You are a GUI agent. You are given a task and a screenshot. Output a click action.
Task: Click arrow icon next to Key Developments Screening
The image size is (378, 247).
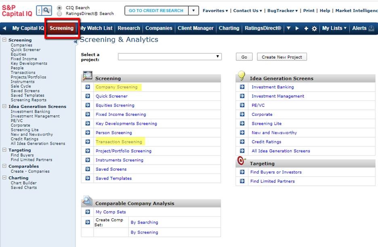coord(88,123)
